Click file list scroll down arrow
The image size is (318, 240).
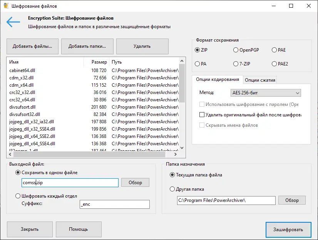pos(182,148)
